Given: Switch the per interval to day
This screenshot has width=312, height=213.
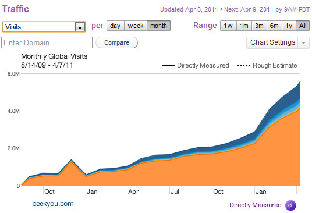Looking at the screenshot, I should pyautogui.click(x=115, y=26).
